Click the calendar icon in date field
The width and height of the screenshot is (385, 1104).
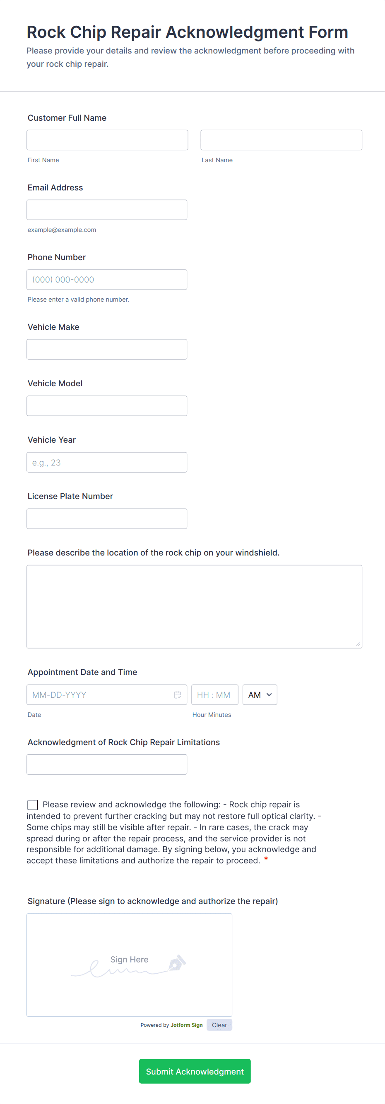point(177,694)
